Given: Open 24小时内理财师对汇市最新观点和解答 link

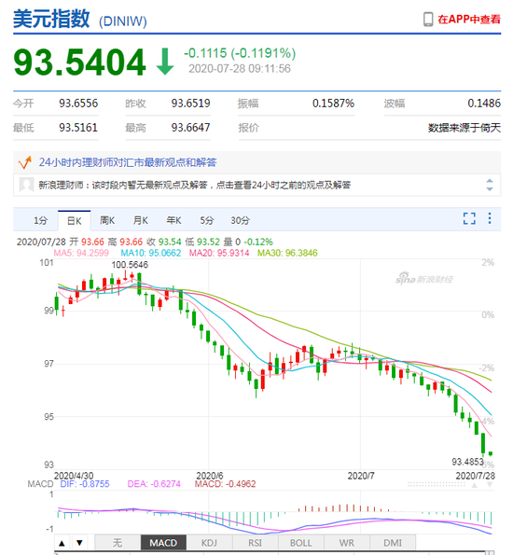Looking at the screenshot, I should 128,162.
